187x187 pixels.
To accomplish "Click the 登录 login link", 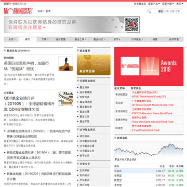I will 48,11.
